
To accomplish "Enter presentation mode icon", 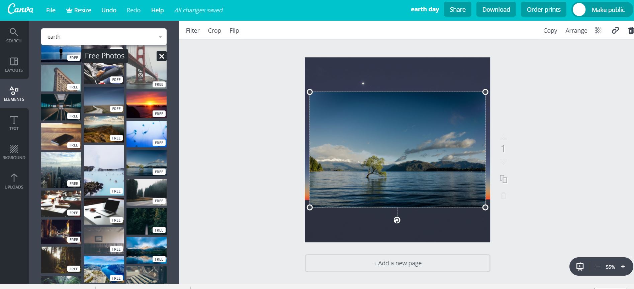I will 580,267.
